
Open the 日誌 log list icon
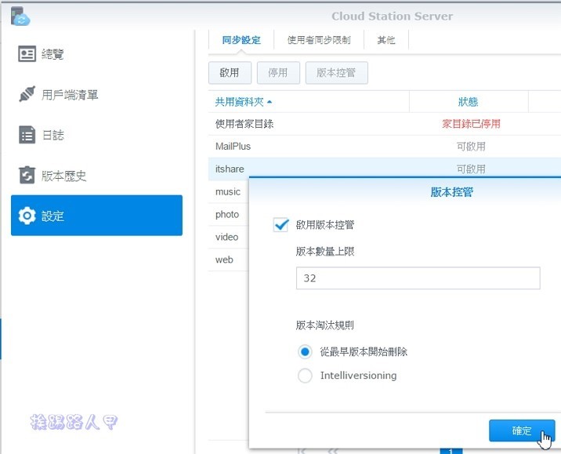pos(27,135)
